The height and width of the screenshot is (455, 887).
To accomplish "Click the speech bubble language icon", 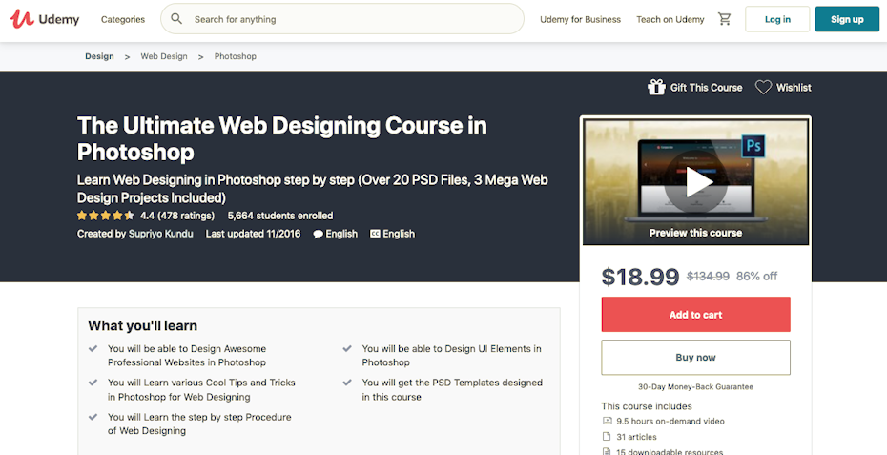I will pyautogui.click(x=318, y=234).
